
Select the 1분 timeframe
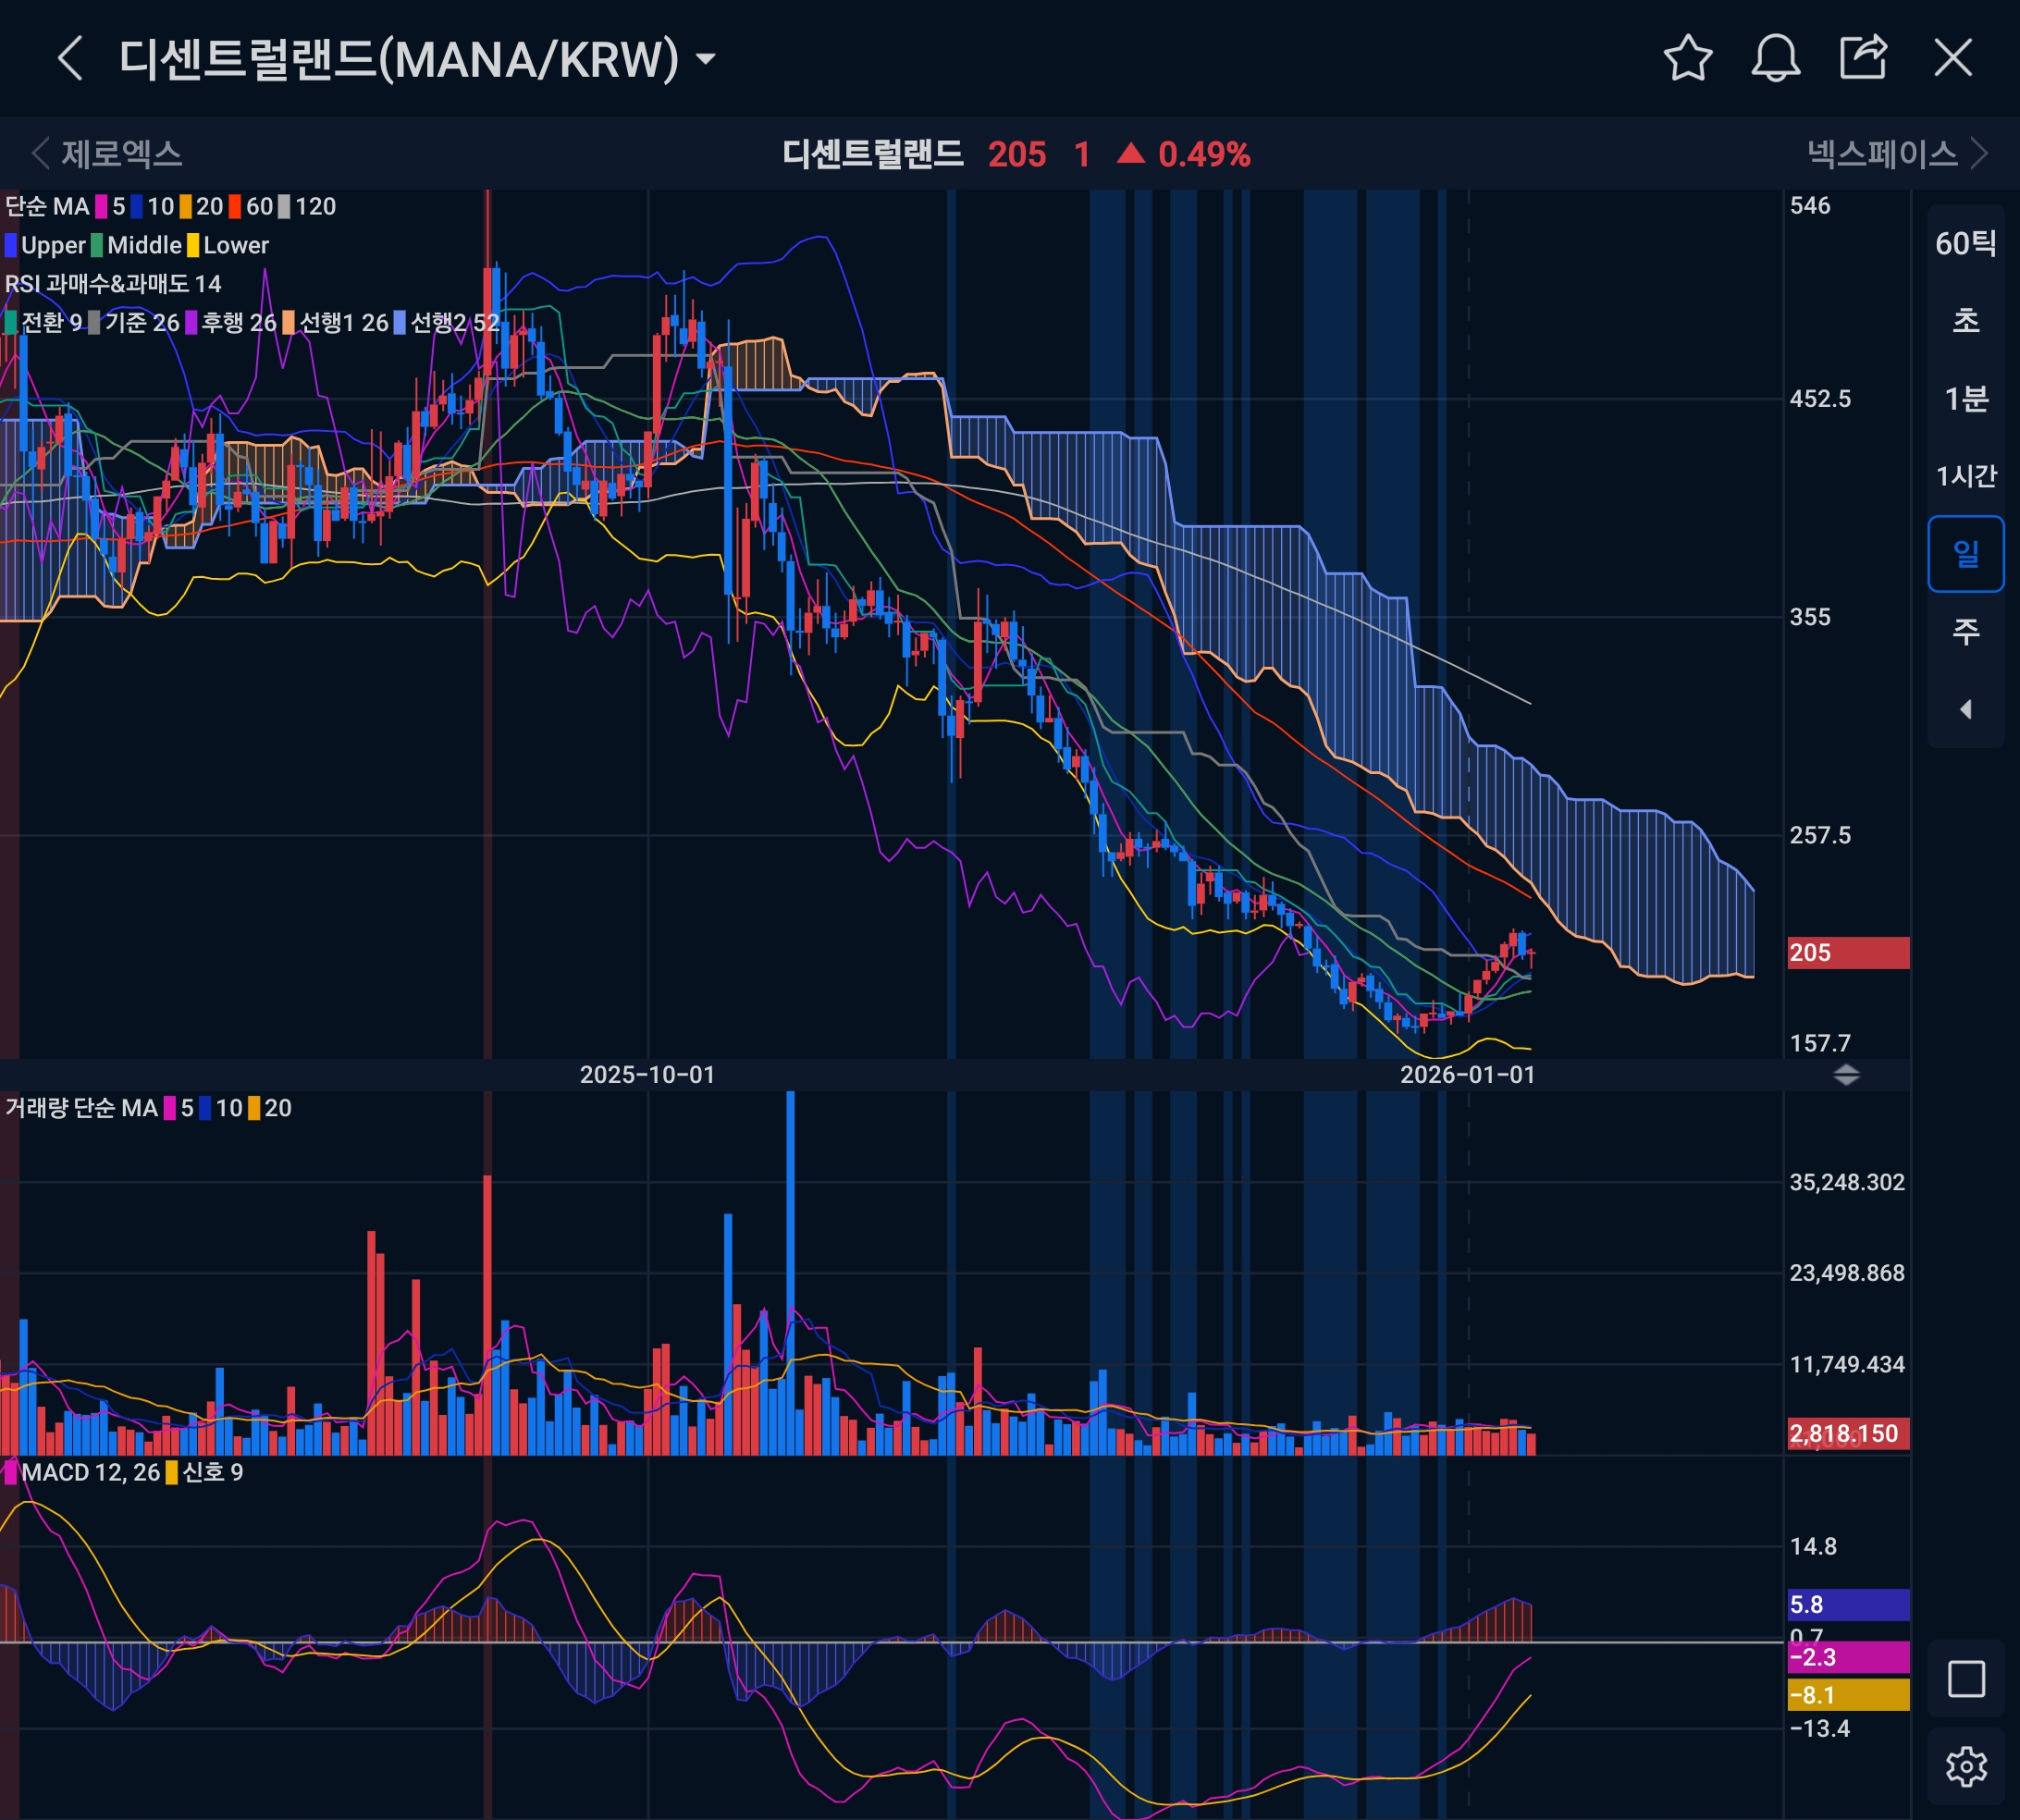pyautogui.click(x=1965, y=399)
